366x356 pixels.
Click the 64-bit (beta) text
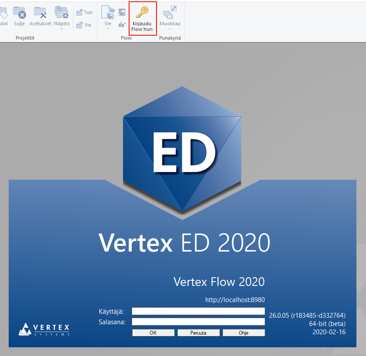[x=327, y=324]
